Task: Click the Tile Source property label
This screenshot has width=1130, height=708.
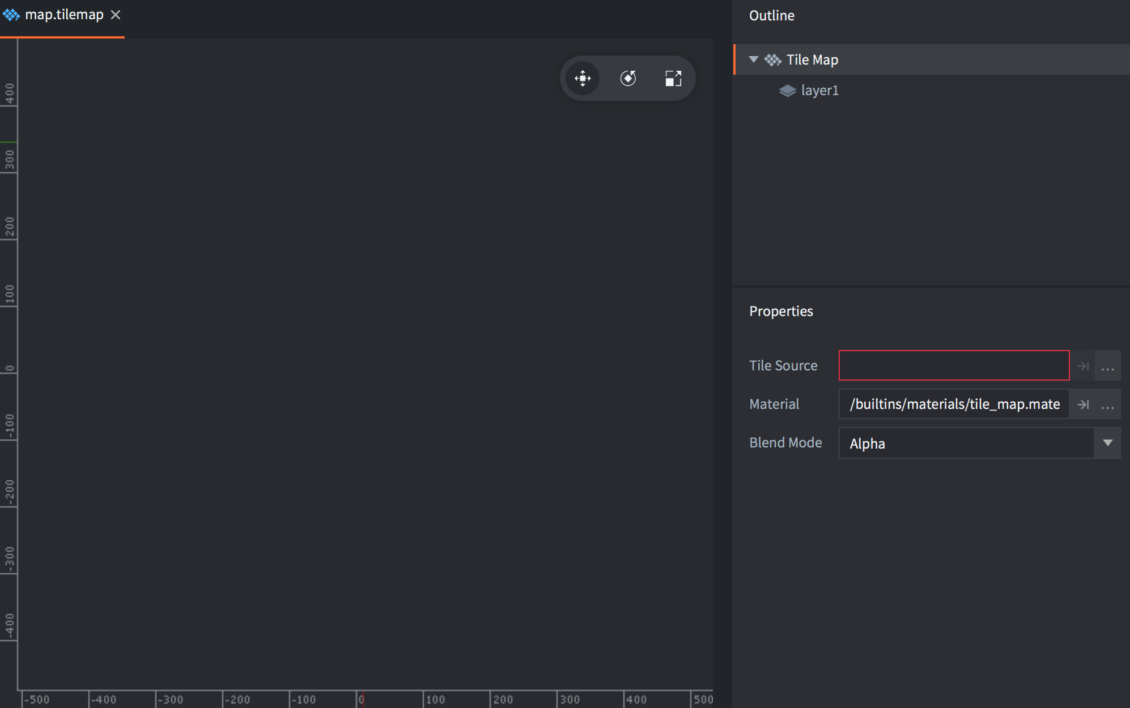Action: [783, 366]
